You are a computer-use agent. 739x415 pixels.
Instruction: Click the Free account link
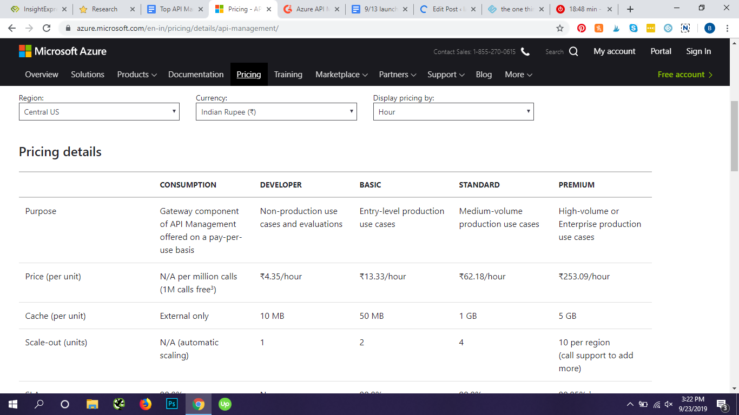[685, 75]
